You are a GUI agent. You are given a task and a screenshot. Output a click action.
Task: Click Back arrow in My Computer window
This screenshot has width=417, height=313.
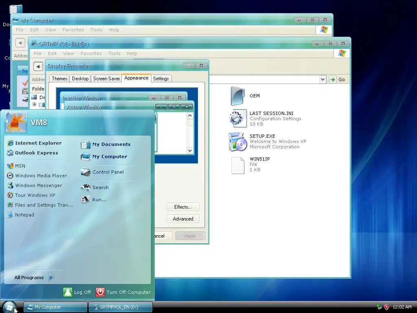(20, 43)
